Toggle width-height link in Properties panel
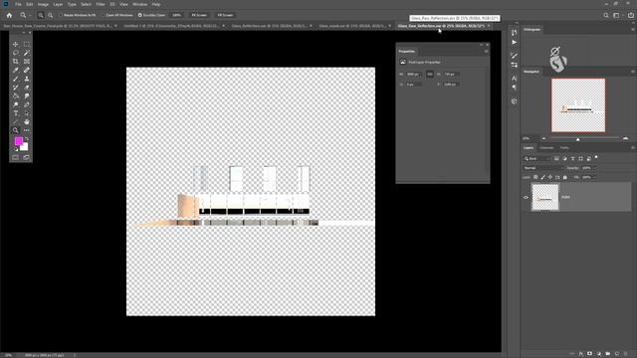637x358 pixels. point(430,75)
